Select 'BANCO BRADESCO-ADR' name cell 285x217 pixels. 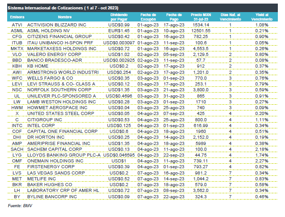click(55, 60)
